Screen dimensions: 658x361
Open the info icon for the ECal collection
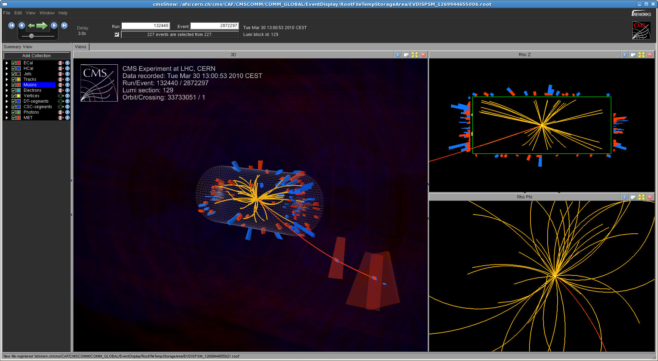(68, 63)
